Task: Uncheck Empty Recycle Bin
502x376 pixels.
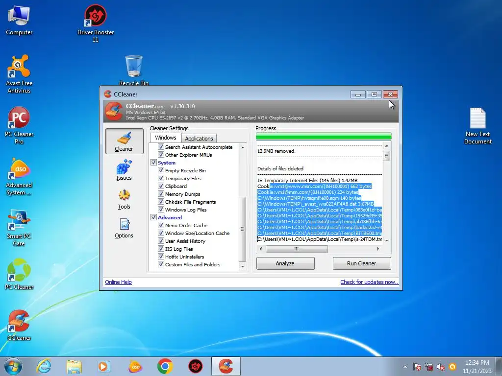Action: 161,170
